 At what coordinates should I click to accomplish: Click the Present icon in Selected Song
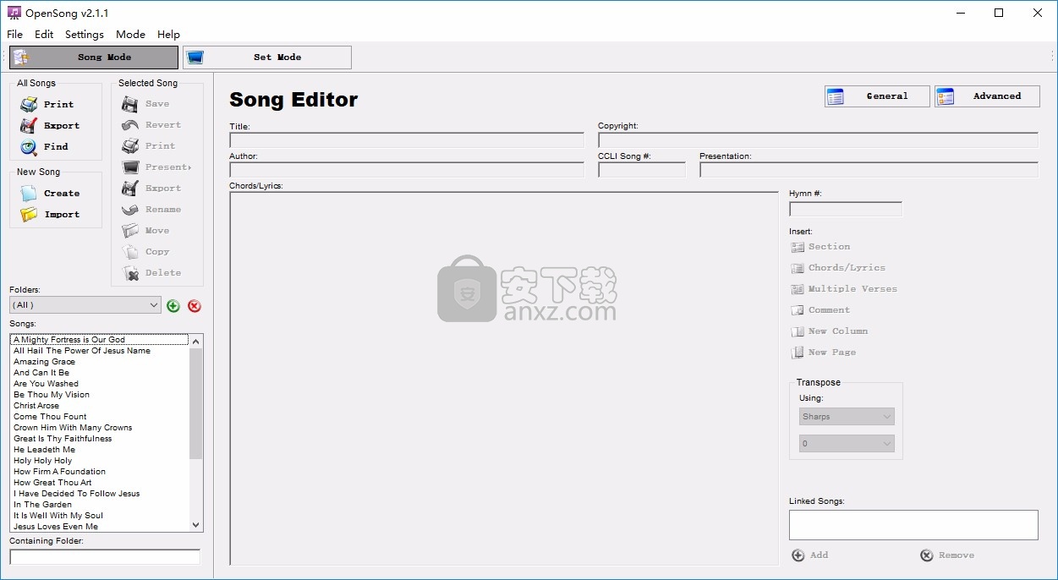pos(130,167)
